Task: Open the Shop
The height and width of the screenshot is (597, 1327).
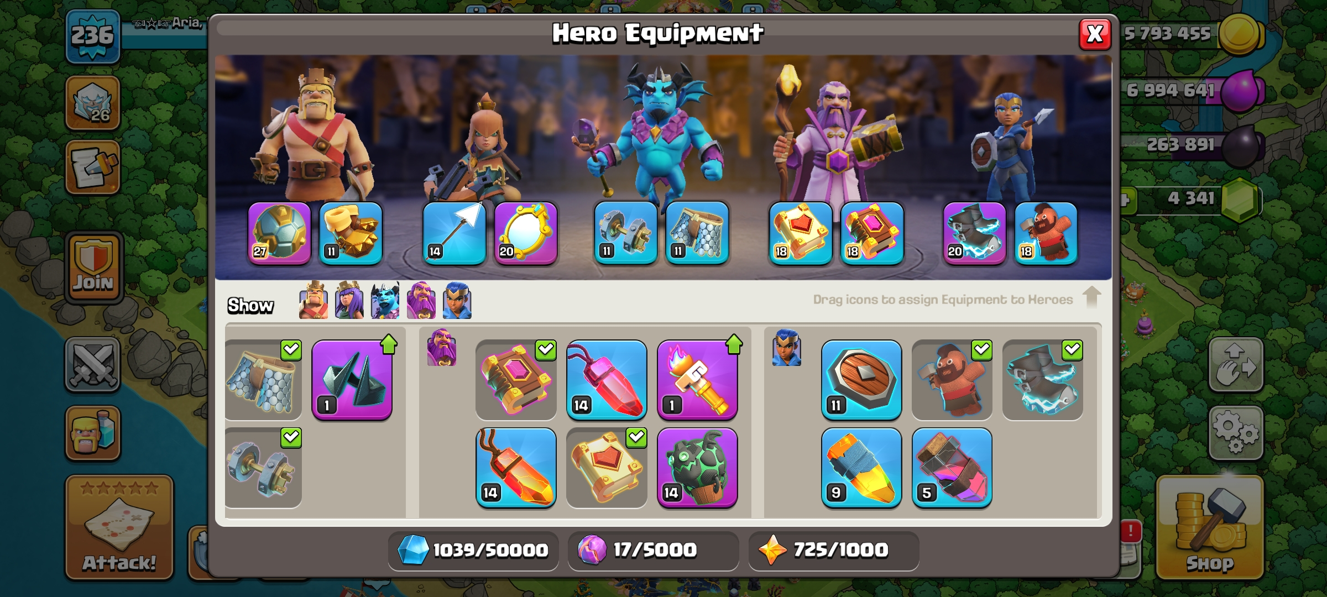Action: tap(1210, 527)
